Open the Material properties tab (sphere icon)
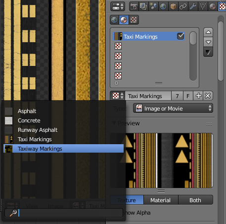The width and height of the screenshot is (226, 224). (x=213, y=6)
